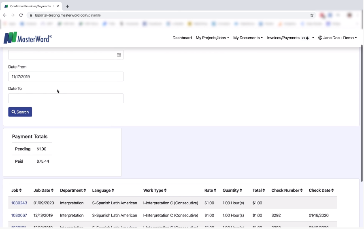Click the MasterWord logo
Image resolution: width=364 pixels, height=229 pixels.
tap(28, 38)
